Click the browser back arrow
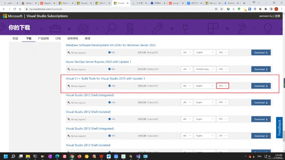The image size is (285, 160). point(4,9)
